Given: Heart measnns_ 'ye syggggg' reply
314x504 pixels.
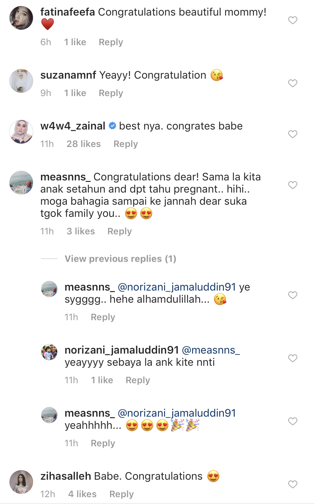Looking at the screenshot, I should (x=292, y=295).
